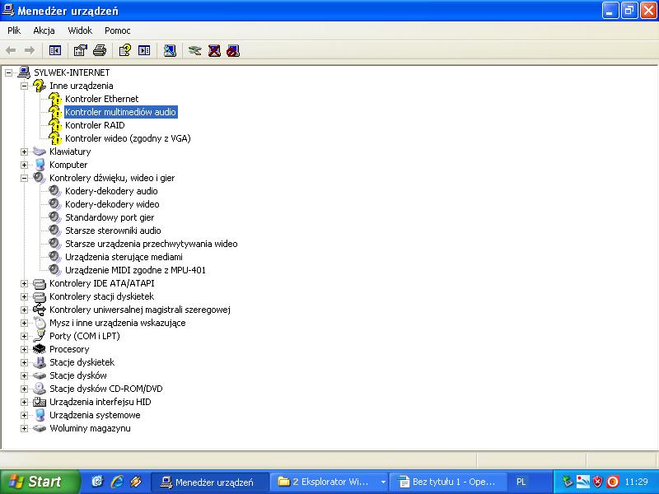Expand the Kontrolery stacji dyskietek branch
Viewport: 659px width, 494px height.
point(25,297)
